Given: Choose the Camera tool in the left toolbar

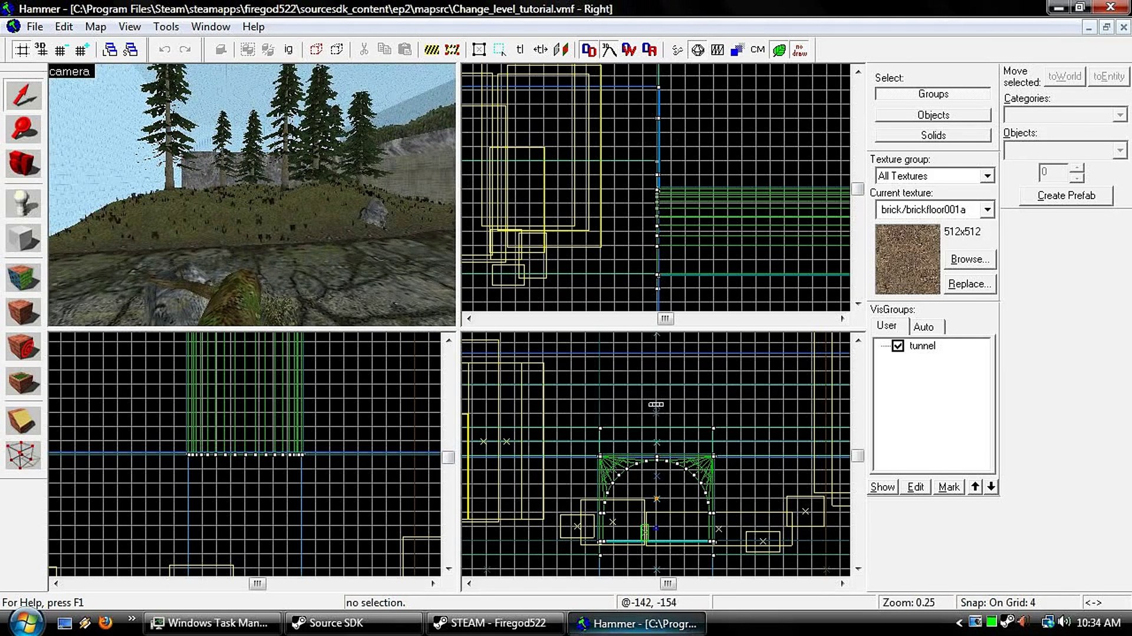Looking at the screenshot, I should pyautogui.click(x=24, y=163).
